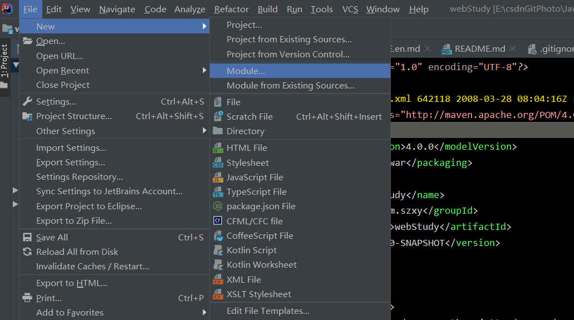This screenshot has height=320, width=574.
Task: Open Settings Repository...
Action: tap(114, 177)
